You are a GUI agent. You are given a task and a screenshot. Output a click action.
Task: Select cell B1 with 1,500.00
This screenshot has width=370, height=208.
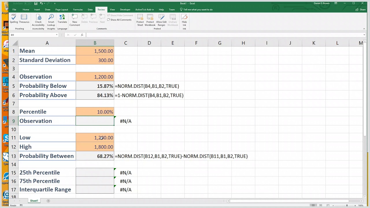click(95, 51)
